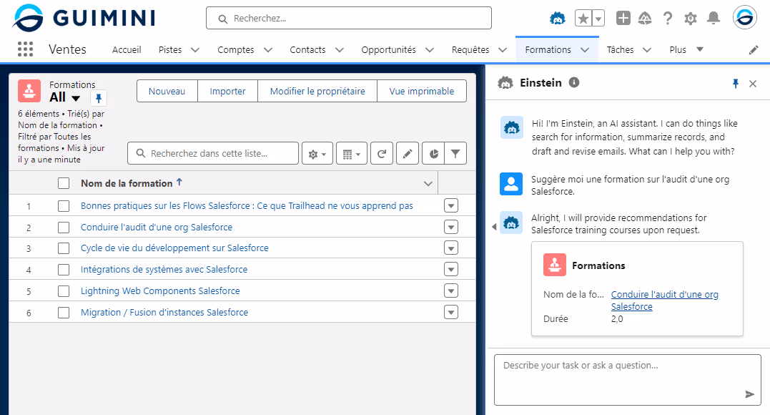Click the GUIMINI logo
This screenshot has width=770, height=415.
[x=84, y=18]
